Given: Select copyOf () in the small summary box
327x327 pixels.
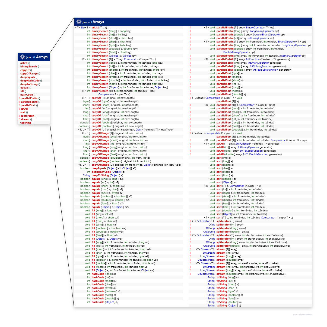Looking at the screenshot, I should click(26, 70).
